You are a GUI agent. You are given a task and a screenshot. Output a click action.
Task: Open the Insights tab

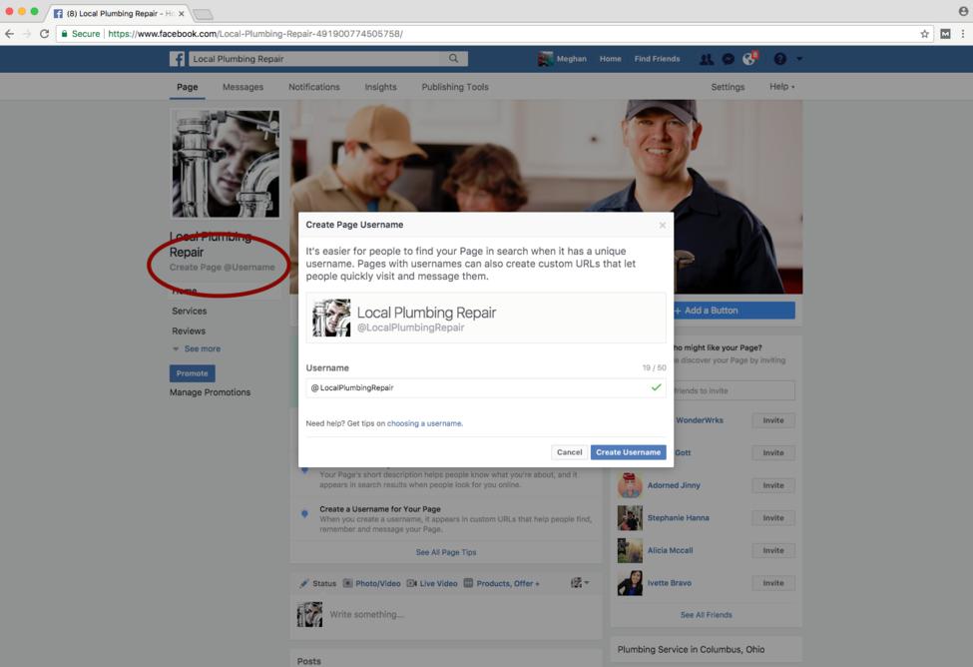(380, 87)
